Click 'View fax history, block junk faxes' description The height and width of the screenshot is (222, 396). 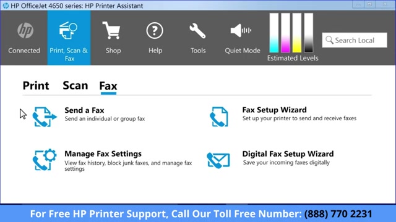click(x=128, y=166)
